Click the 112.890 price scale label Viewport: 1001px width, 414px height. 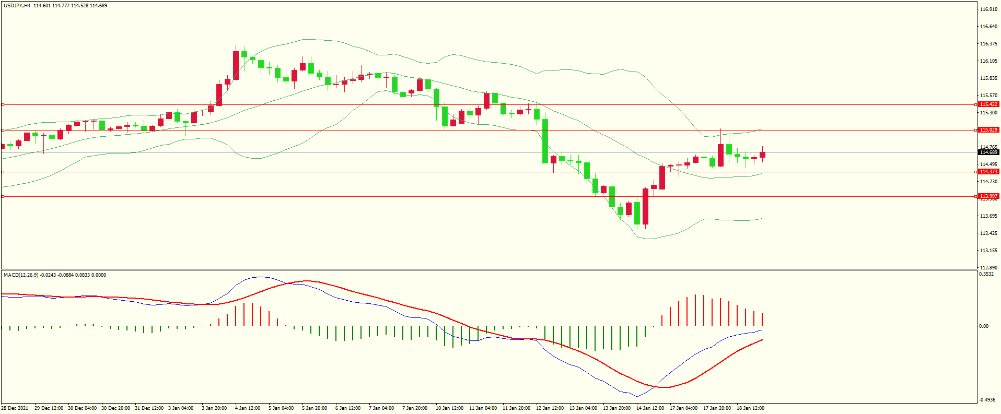[x=988, y=267]
